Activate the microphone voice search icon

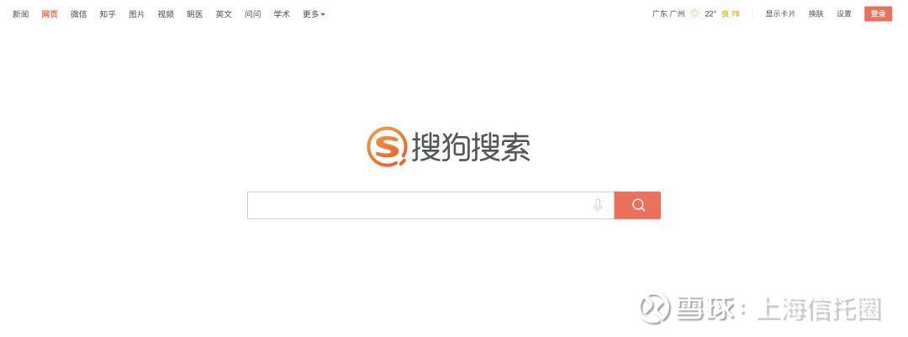(x=599, y=205)
